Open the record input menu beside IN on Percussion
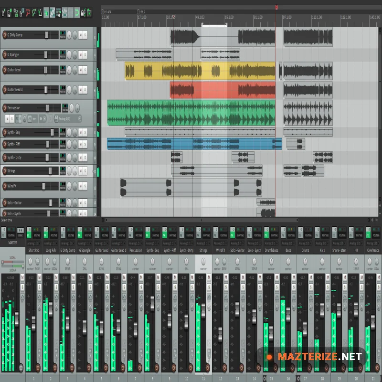Screen dimensions: 382x382 (45, 117)
